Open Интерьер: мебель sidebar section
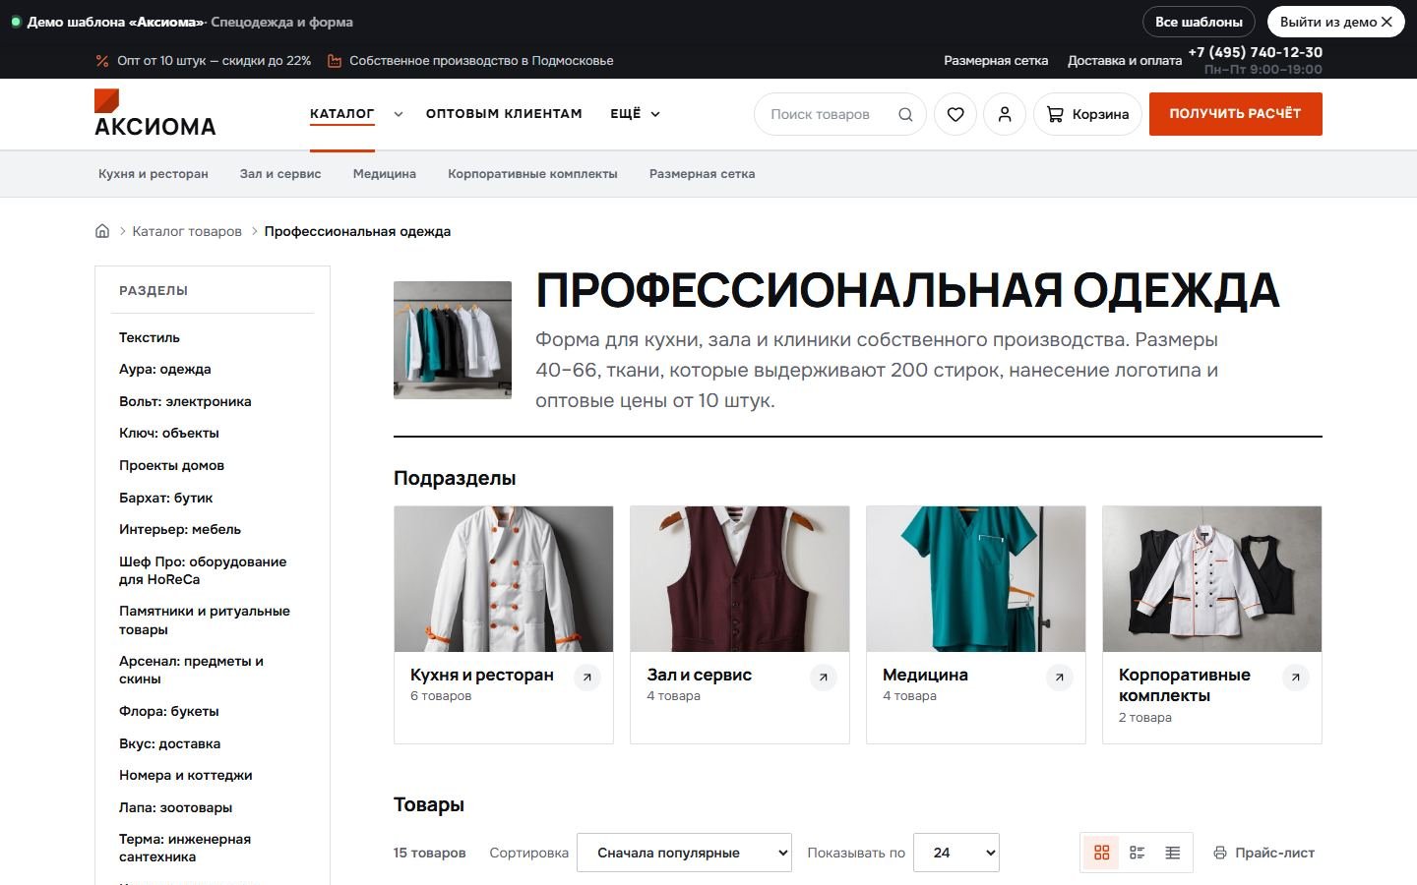The image size is (1417, 885). (180, 529)
